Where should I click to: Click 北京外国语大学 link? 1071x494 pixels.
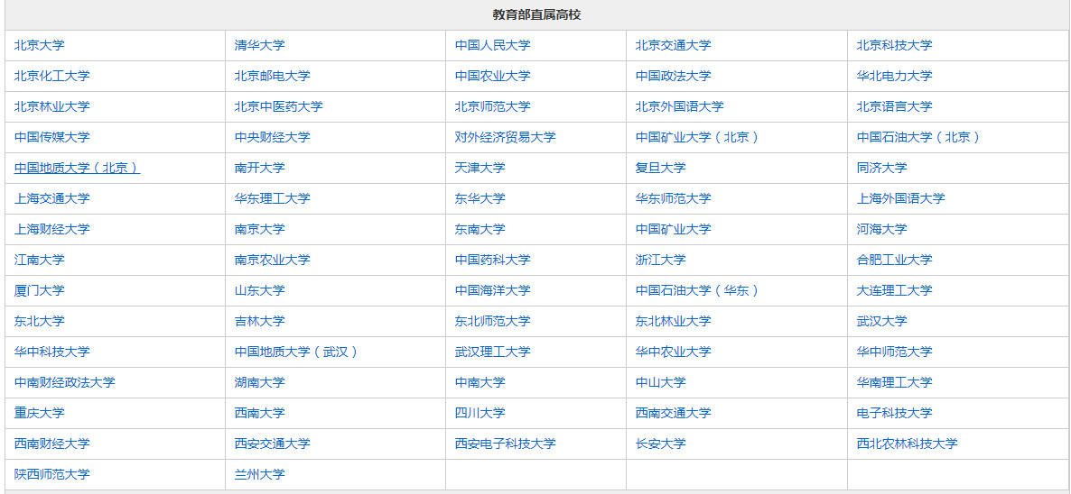(679, 107)
